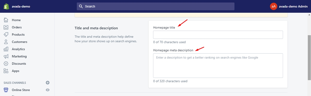Click the "SALES CHANNELS" label
311x96 pixels.
tap(15, 83)
